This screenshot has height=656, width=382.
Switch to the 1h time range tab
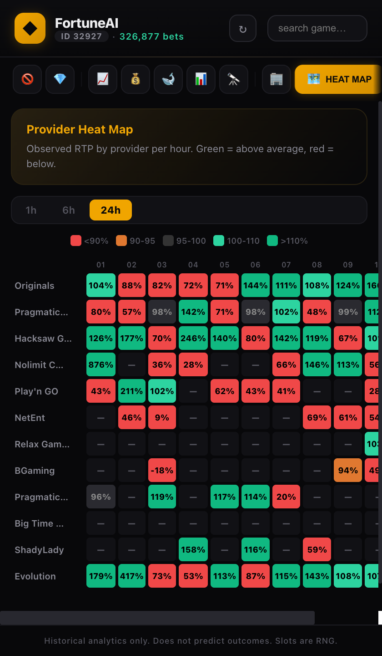pos(31,210)
